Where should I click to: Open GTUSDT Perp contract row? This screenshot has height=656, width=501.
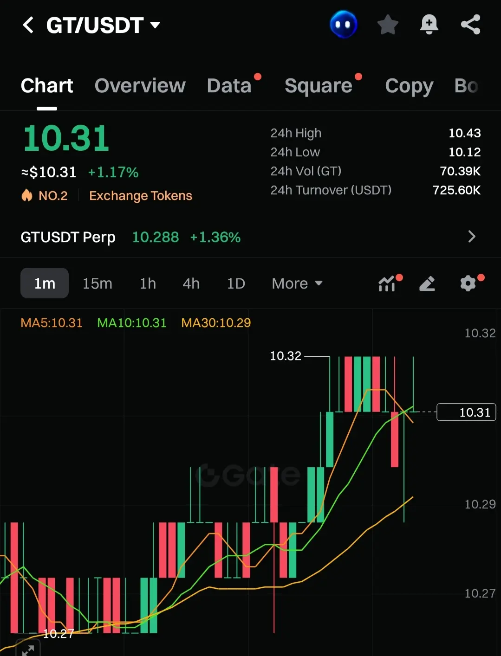click(x=250, y=237)
